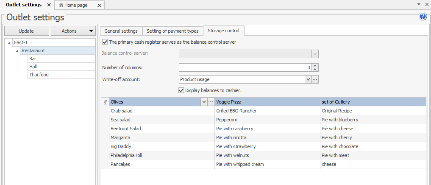Click the ellipsis button beside Write-off account
431x185 pixels.
tap(315, 79)
